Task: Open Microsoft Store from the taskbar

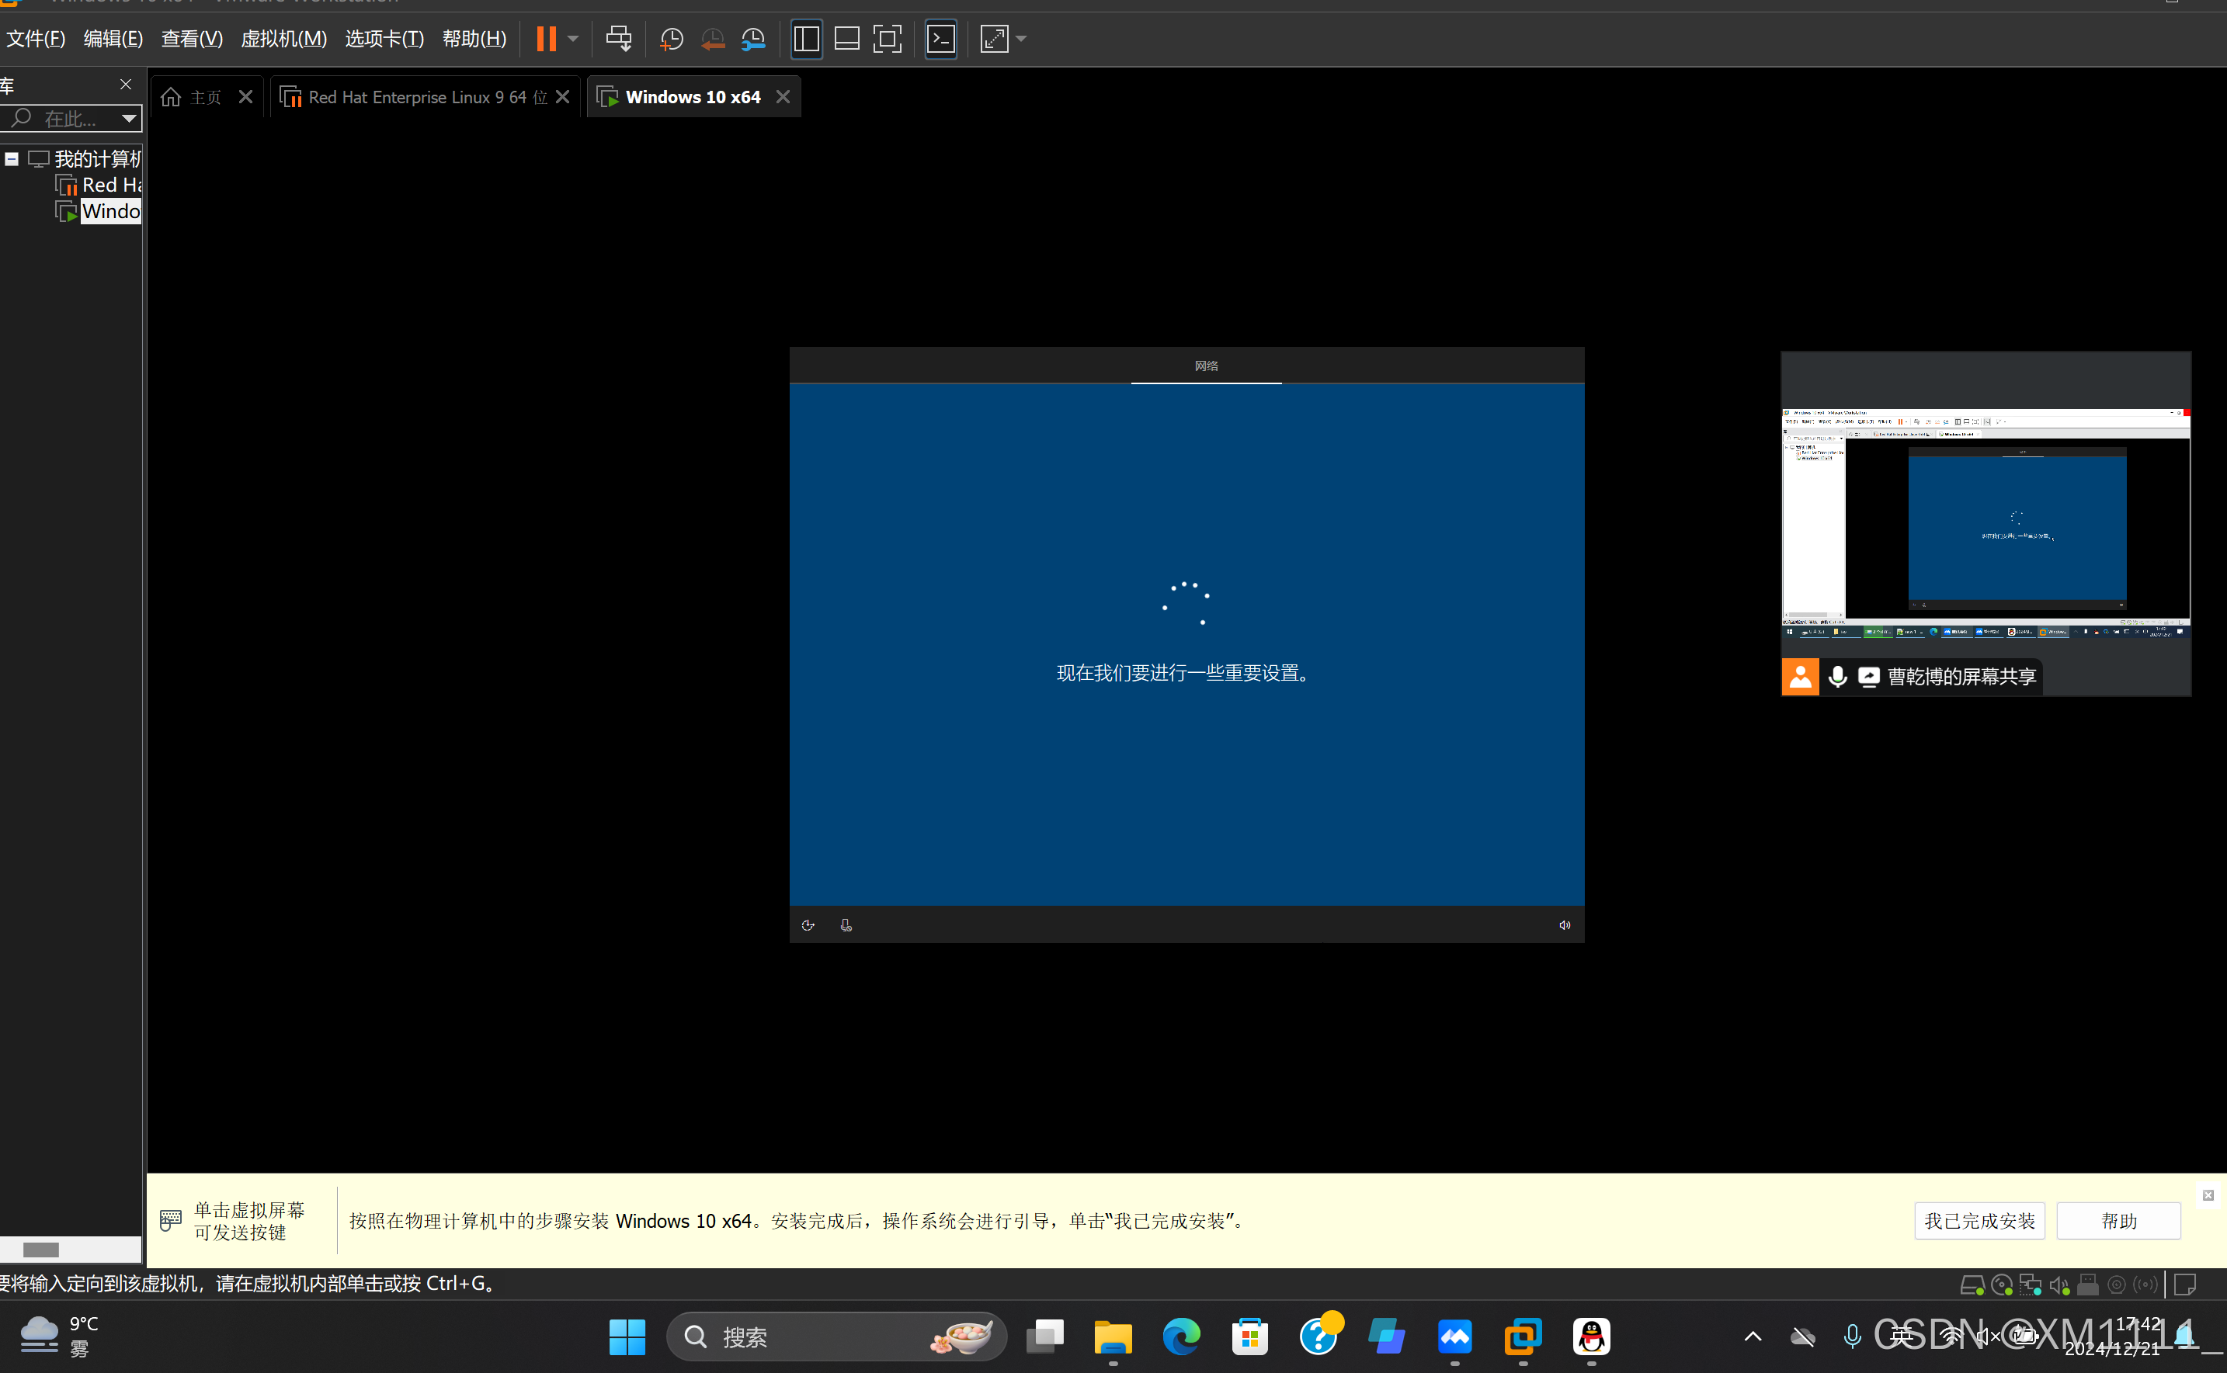Action: coord(1249,1337)
